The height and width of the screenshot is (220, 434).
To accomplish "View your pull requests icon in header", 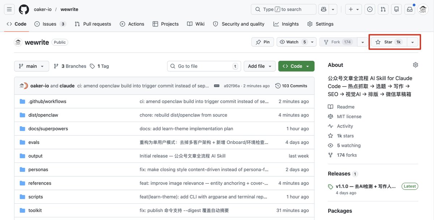I will click(x=383, y=9).
